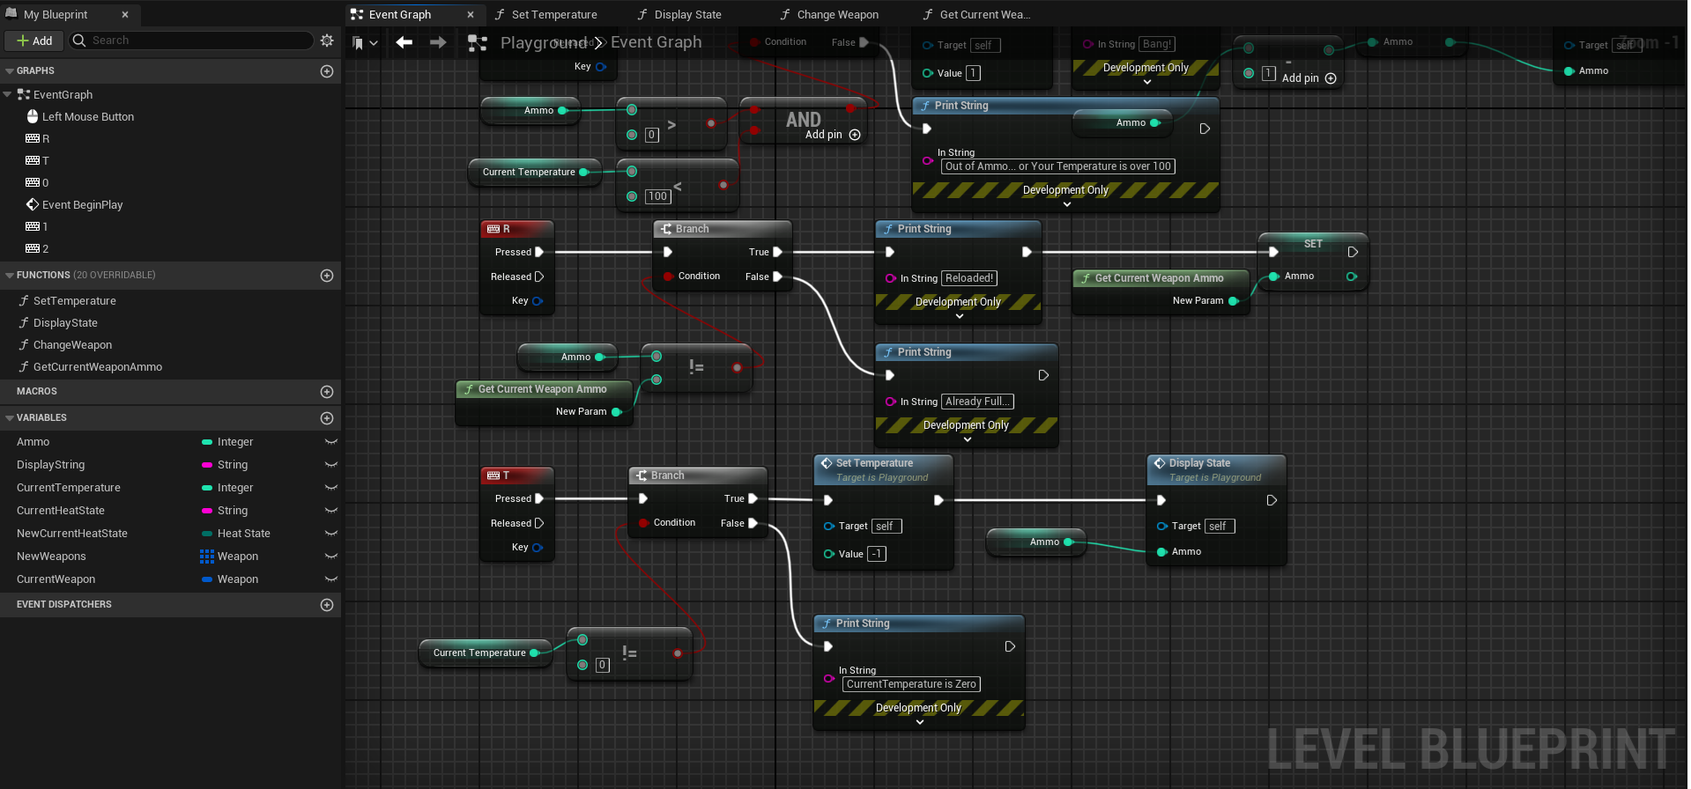Viewport: 1691px width, 789px height.
Task: Select the GetCurrentWeaponAmmo function
Action: [98, 367]
